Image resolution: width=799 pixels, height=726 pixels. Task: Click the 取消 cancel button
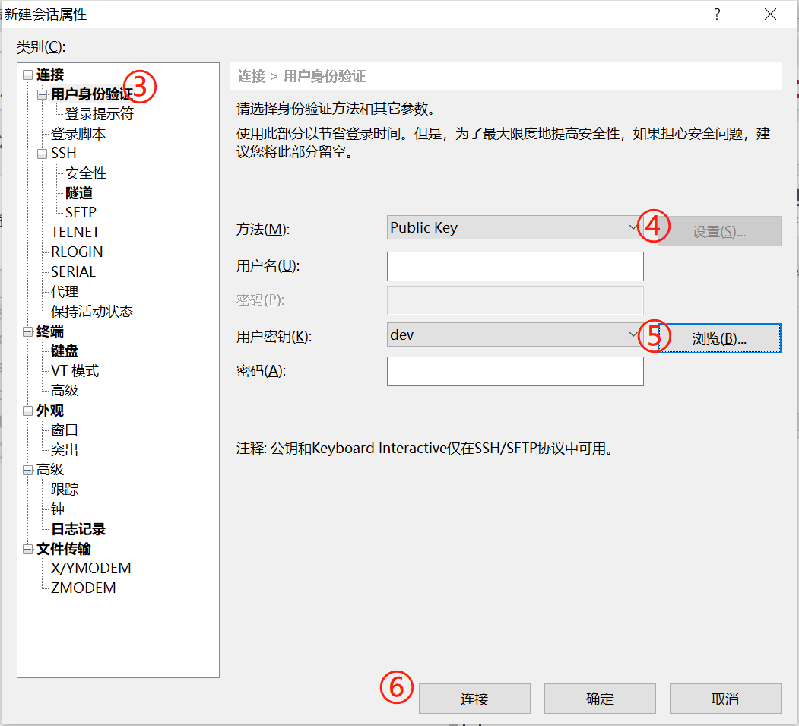[725, 698]
